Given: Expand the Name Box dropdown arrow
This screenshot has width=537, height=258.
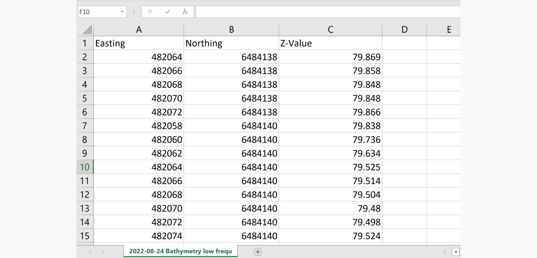Looking at the screenshot, I should point(122,12).
